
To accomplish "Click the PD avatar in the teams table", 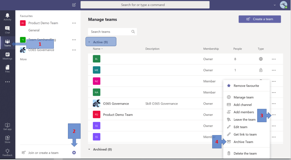I will coord(96,115).
